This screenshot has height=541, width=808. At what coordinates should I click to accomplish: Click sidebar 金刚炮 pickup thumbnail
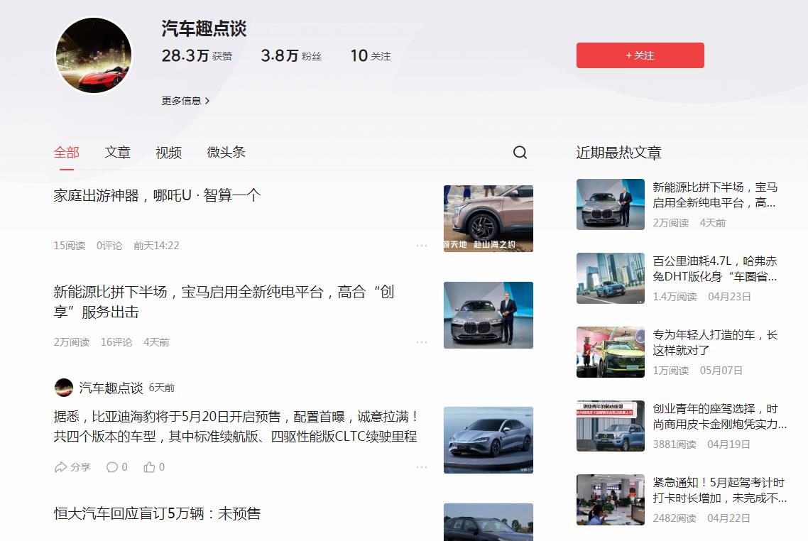point(610,425)
